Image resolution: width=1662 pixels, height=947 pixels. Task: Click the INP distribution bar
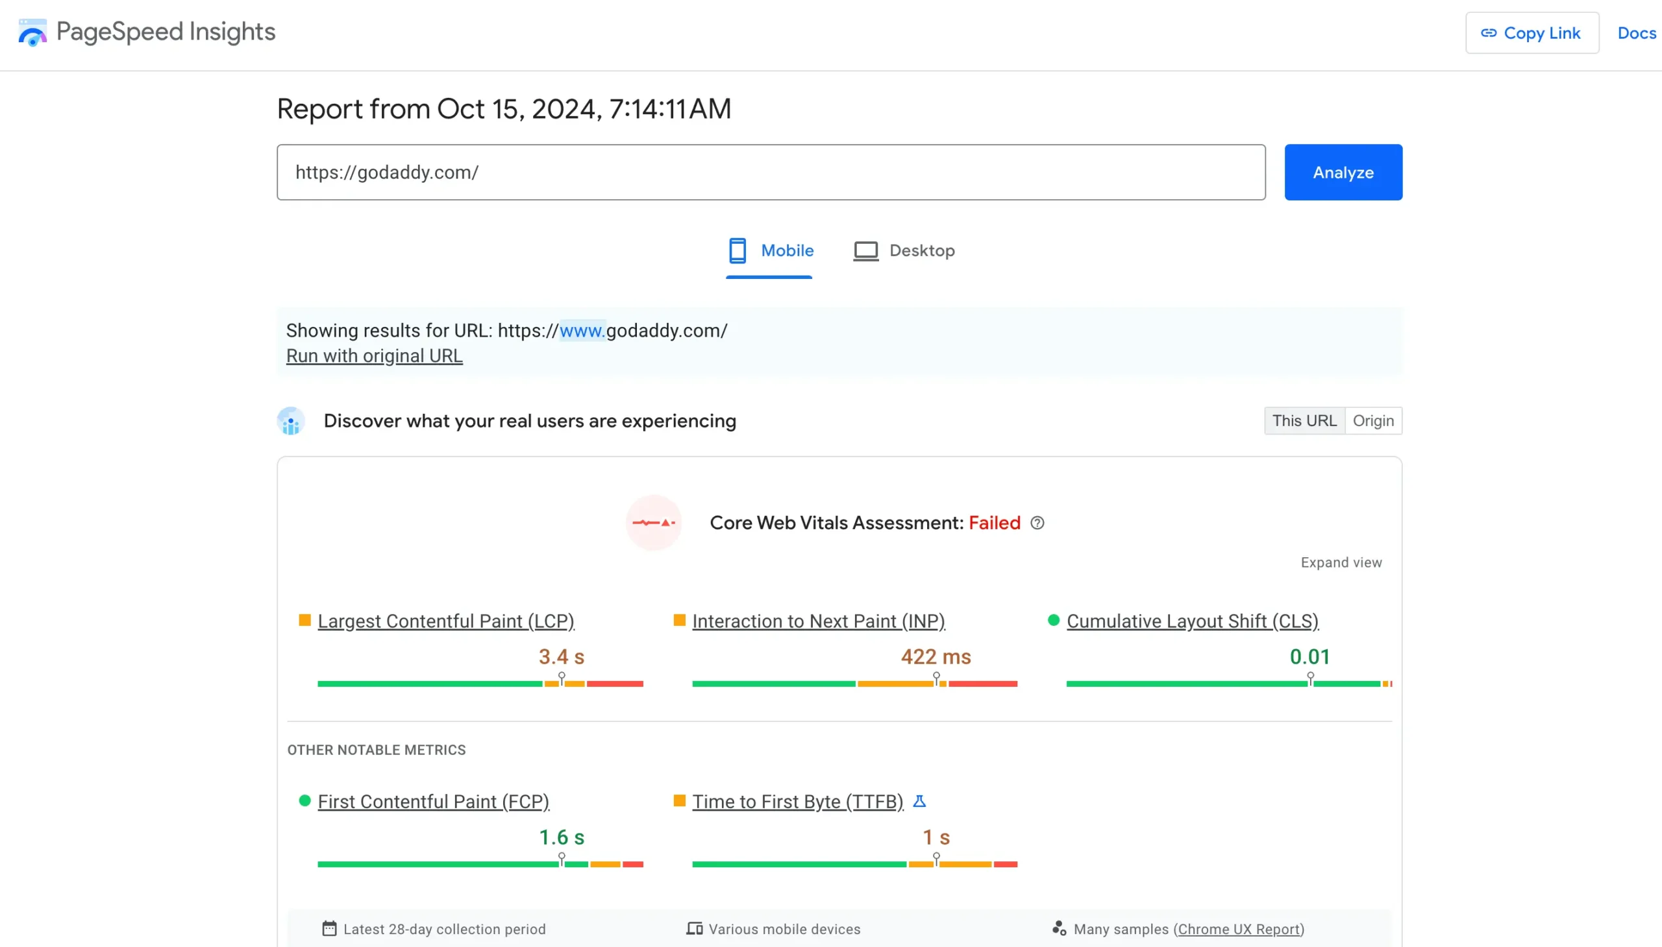click(855, 684)
